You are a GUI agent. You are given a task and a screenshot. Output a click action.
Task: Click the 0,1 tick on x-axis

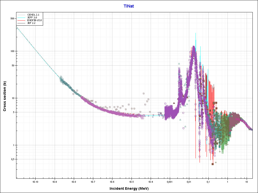tap(208, 181)
